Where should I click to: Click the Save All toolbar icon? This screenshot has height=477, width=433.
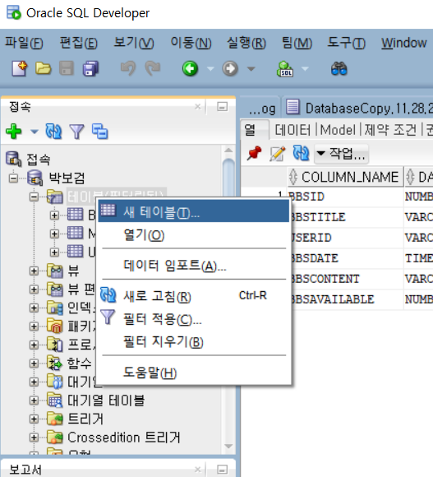(90, 68)
